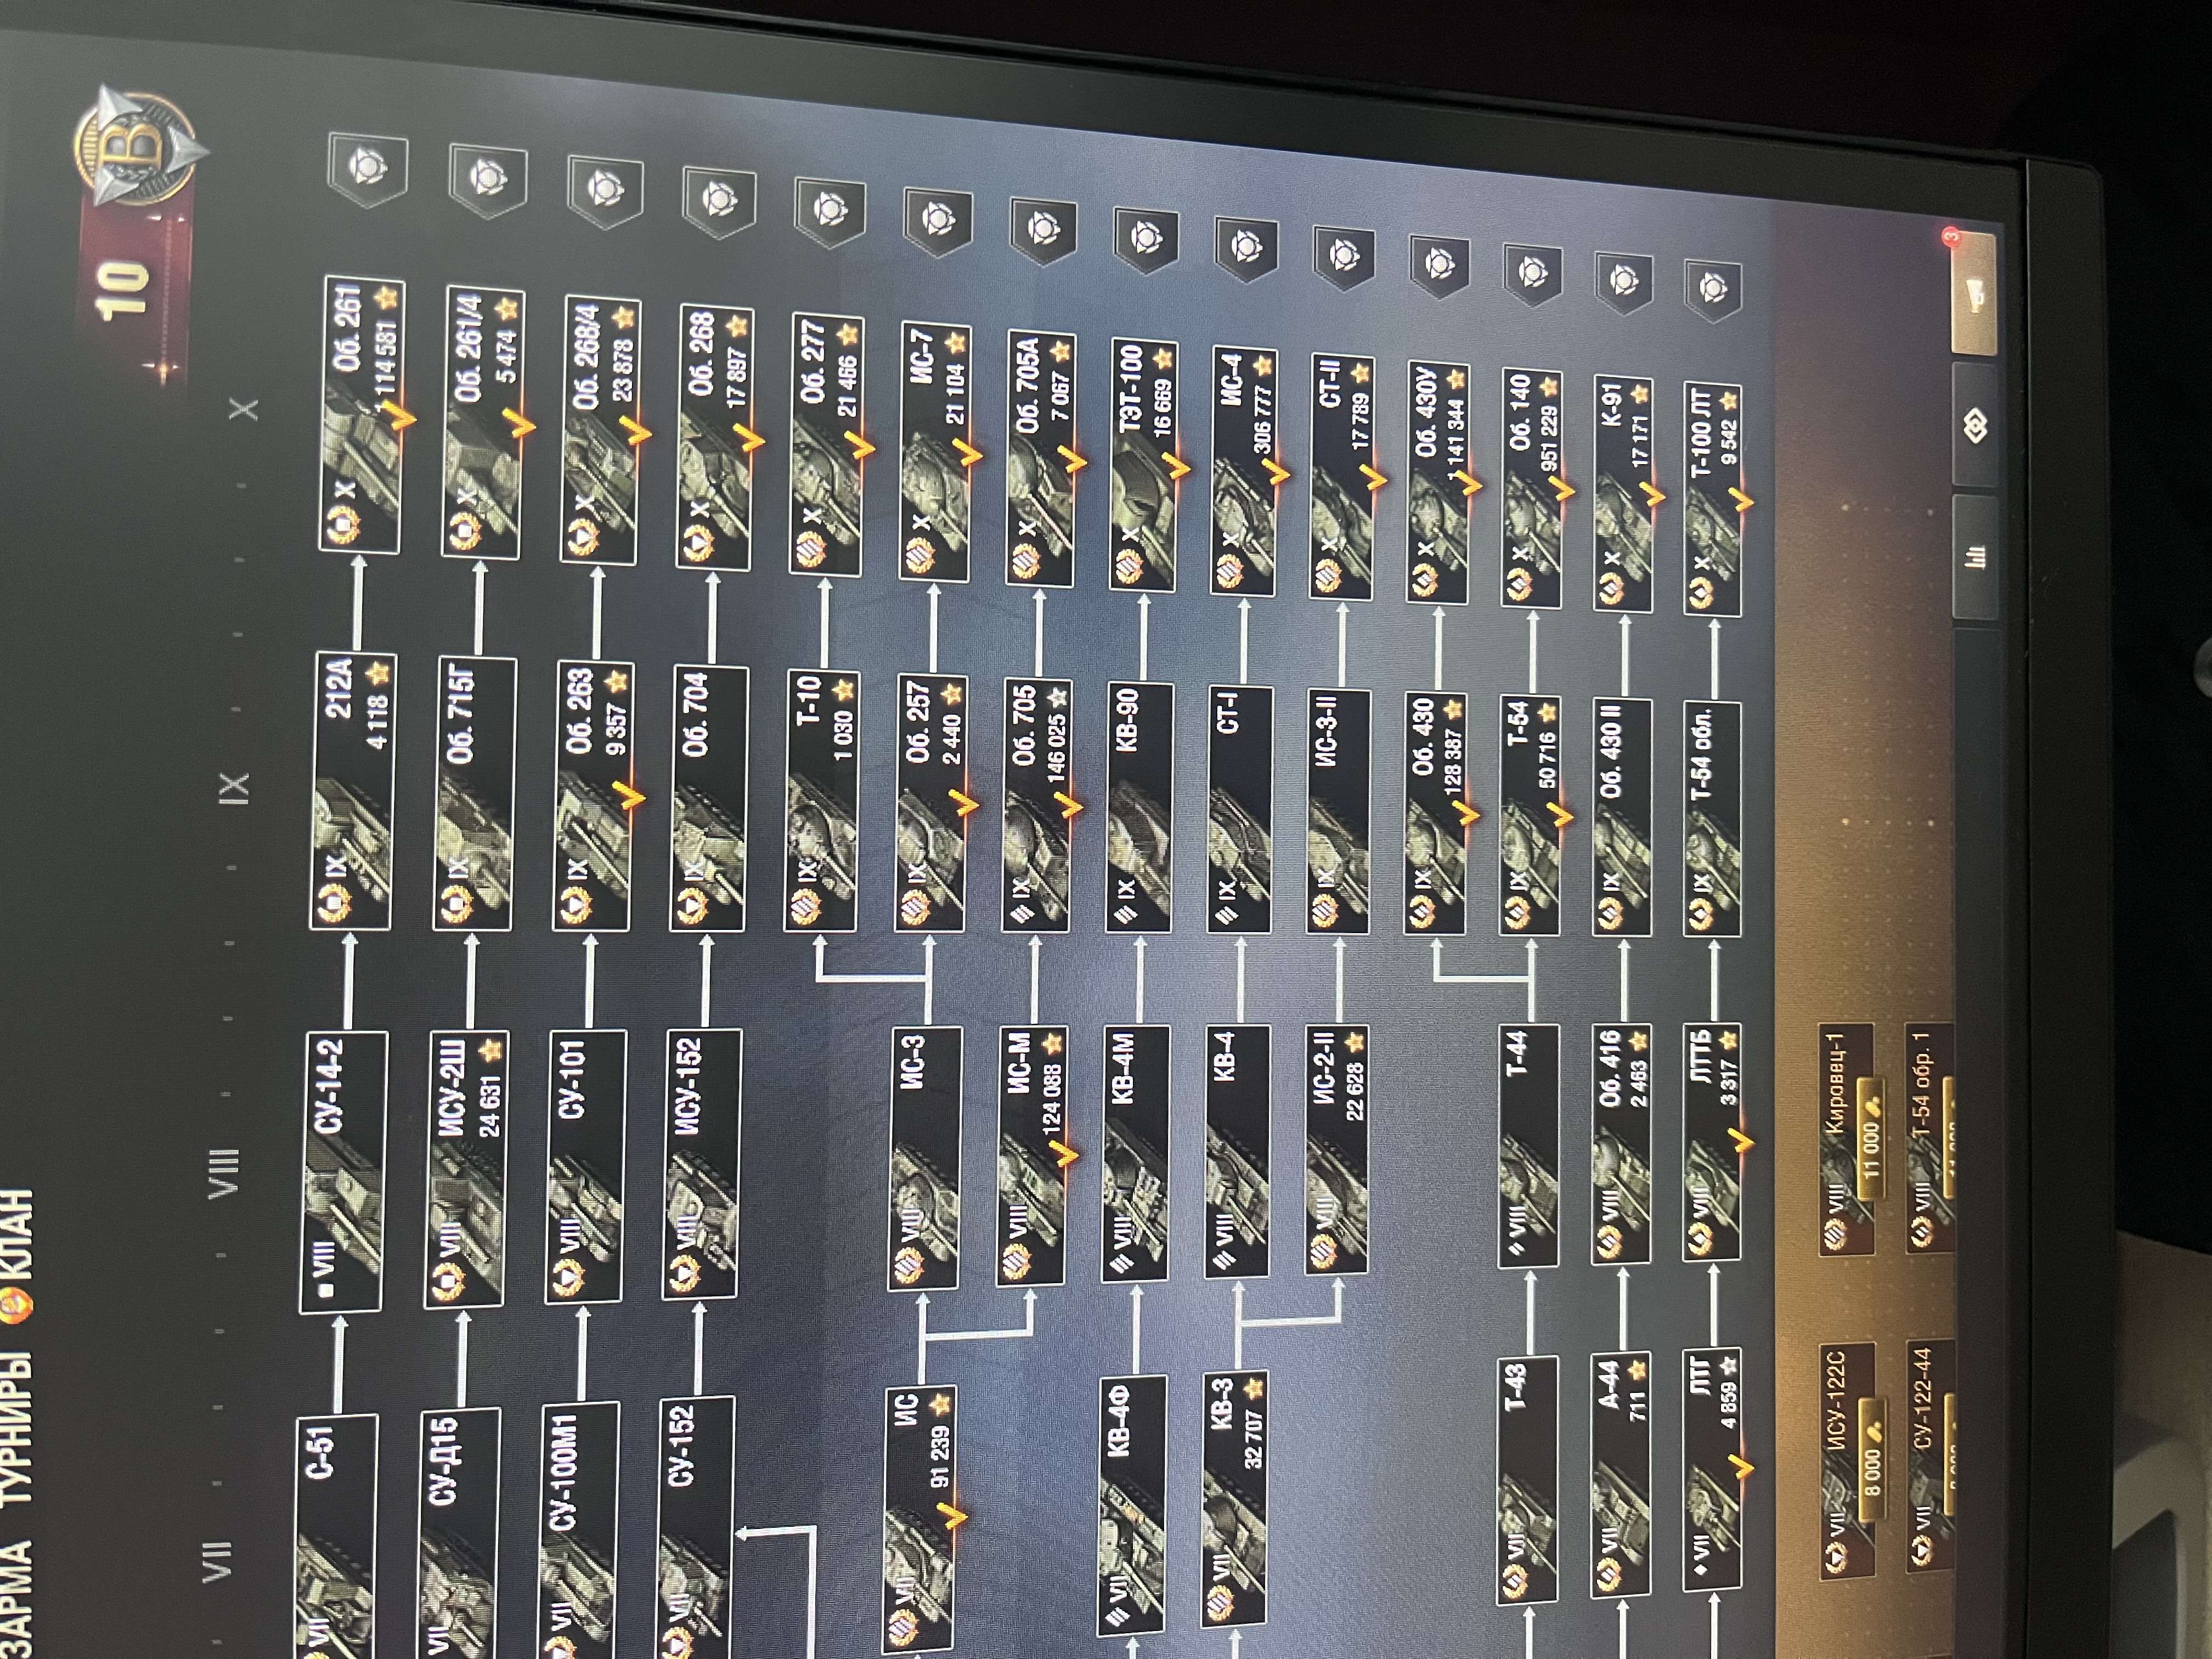Select the Об. 430У tank node
2212x1659 pixels.
[x=1437, y=483]
